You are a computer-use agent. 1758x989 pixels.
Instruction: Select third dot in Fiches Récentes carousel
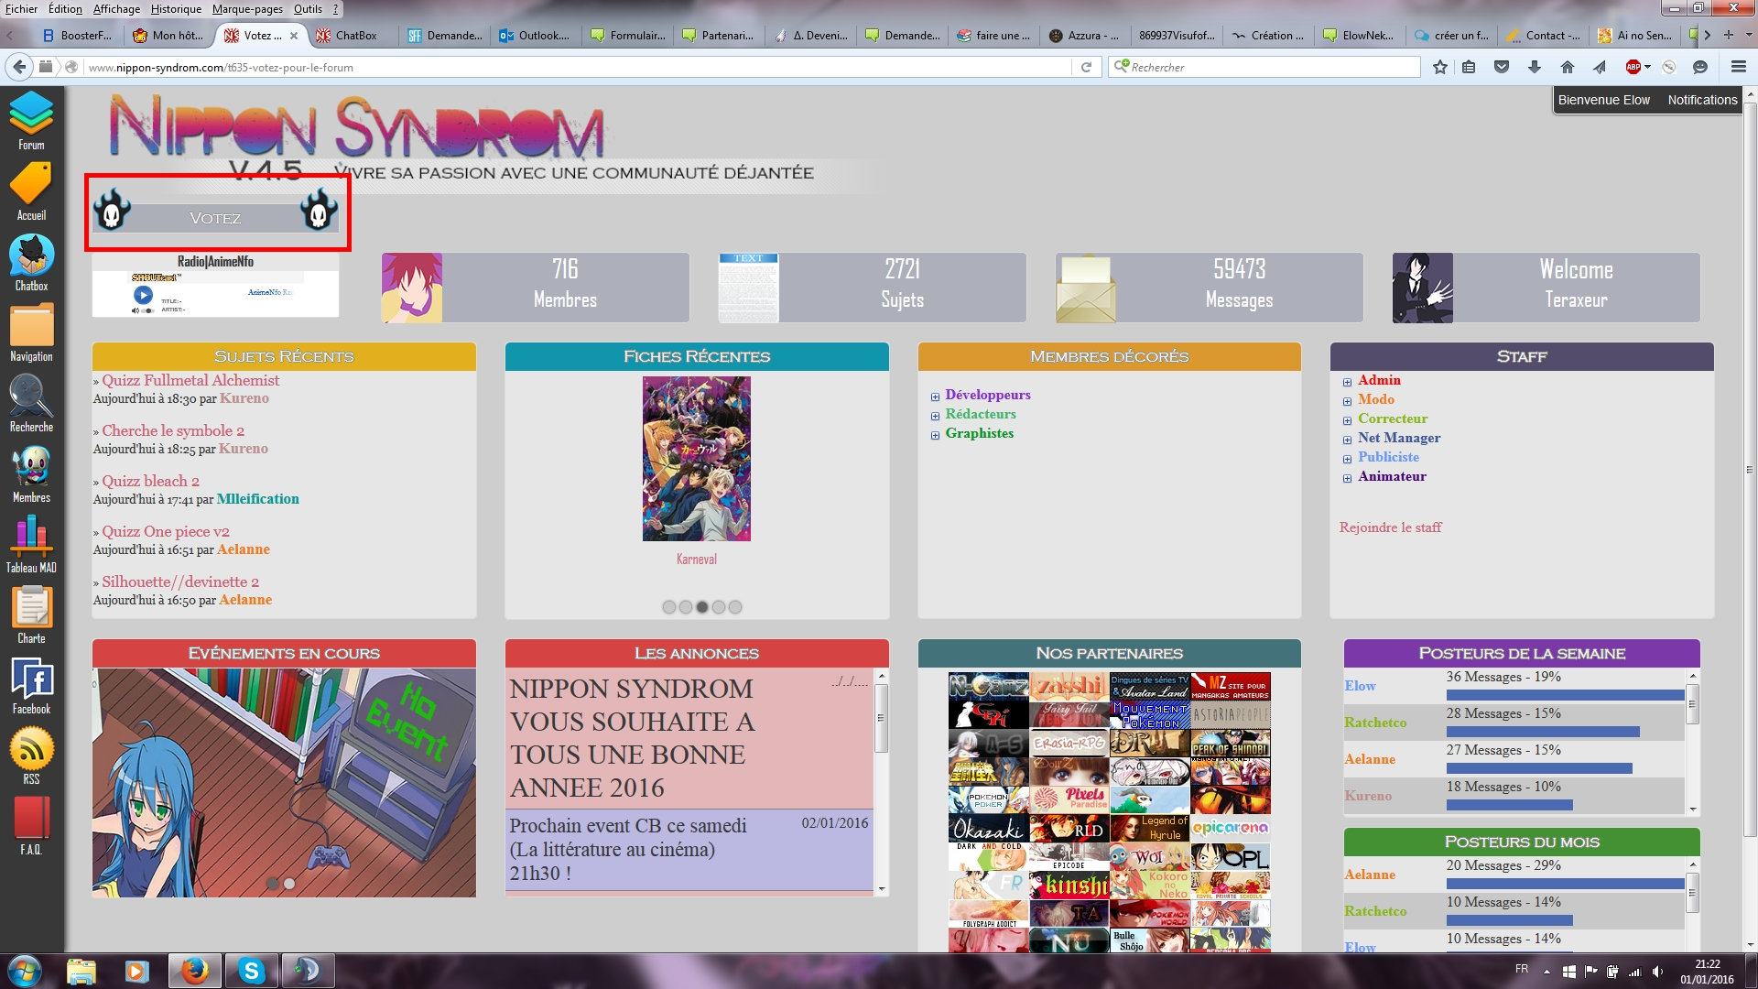tap(702, 607)
